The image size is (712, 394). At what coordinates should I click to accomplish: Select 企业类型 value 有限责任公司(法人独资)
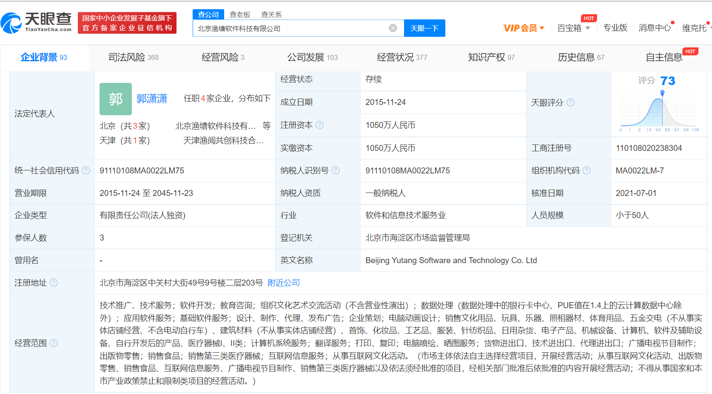pos(142,215)
